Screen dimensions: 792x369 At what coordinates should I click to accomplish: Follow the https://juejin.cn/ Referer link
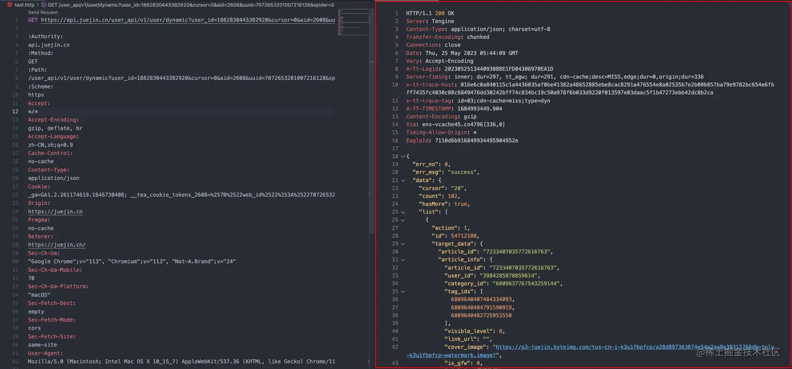click(x=57, y=245)
